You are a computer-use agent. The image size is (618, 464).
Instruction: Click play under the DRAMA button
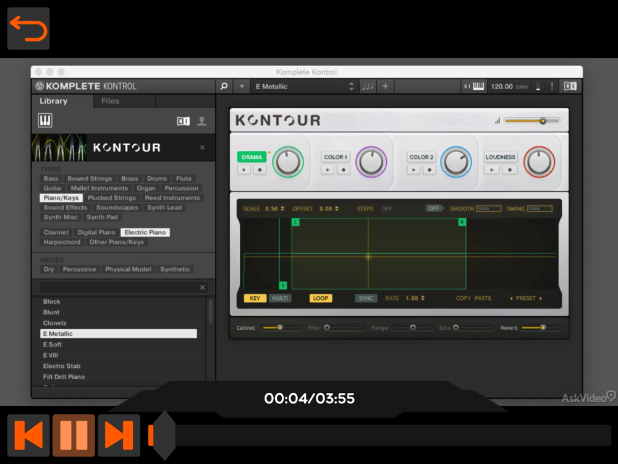click(x=244, y=170)
